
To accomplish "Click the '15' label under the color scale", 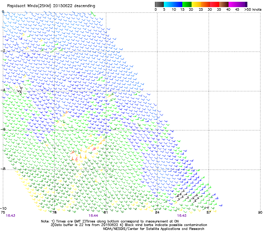I will (182, 10).
